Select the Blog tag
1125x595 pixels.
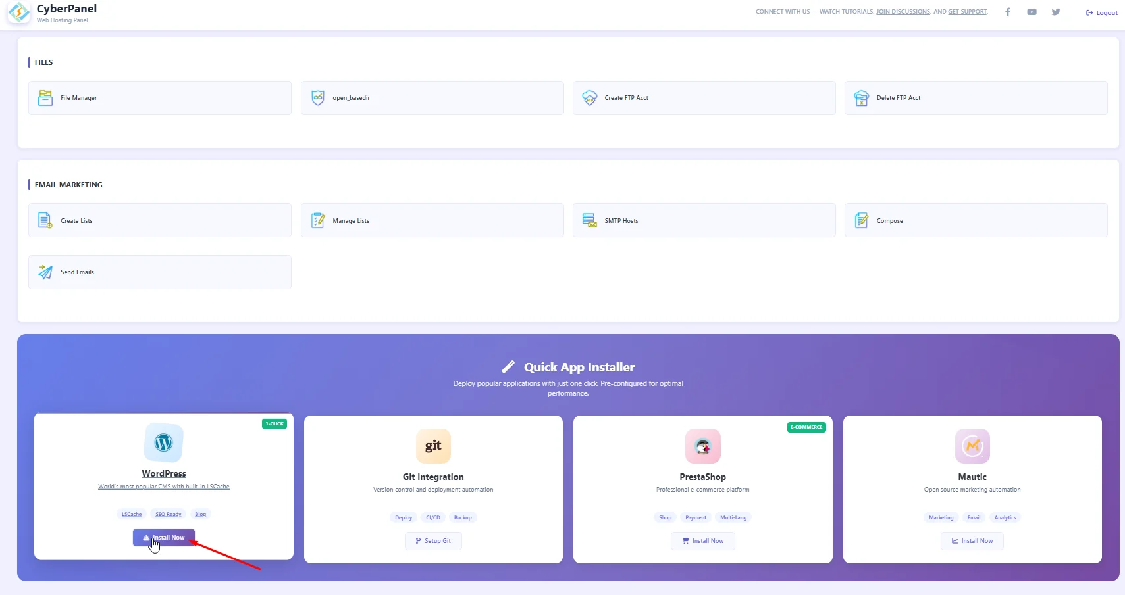[201, 514]
